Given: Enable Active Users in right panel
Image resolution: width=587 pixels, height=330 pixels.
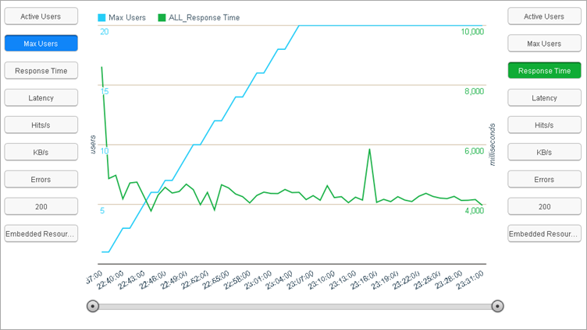Looking at the screenshot, I should tap(544, 16).
